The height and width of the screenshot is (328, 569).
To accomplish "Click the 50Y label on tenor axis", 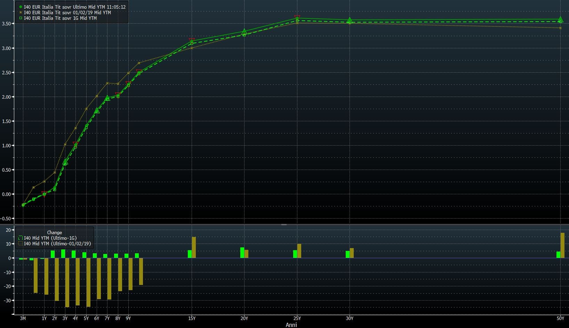I will click(560, 318).
